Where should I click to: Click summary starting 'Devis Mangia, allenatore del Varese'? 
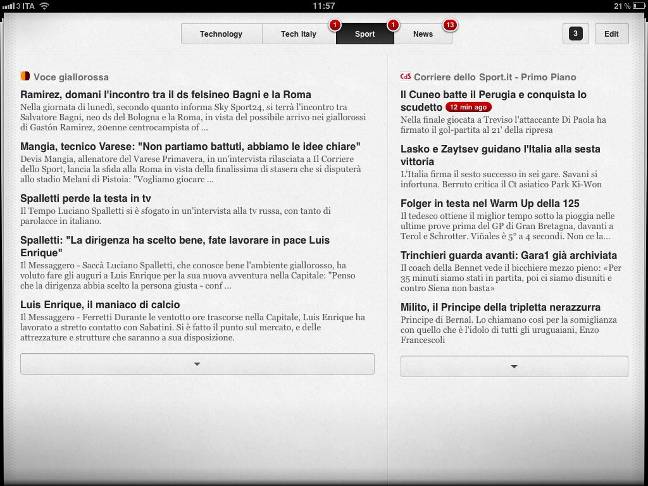[190, 170]
